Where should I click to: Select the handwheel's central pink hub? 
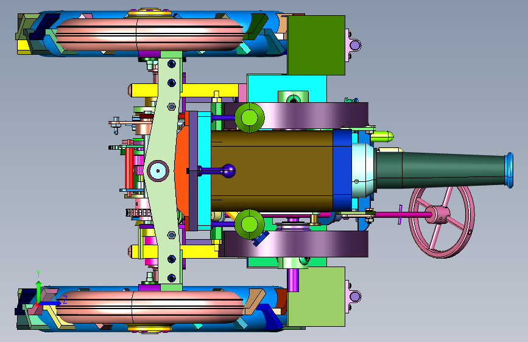coord(437,215)
